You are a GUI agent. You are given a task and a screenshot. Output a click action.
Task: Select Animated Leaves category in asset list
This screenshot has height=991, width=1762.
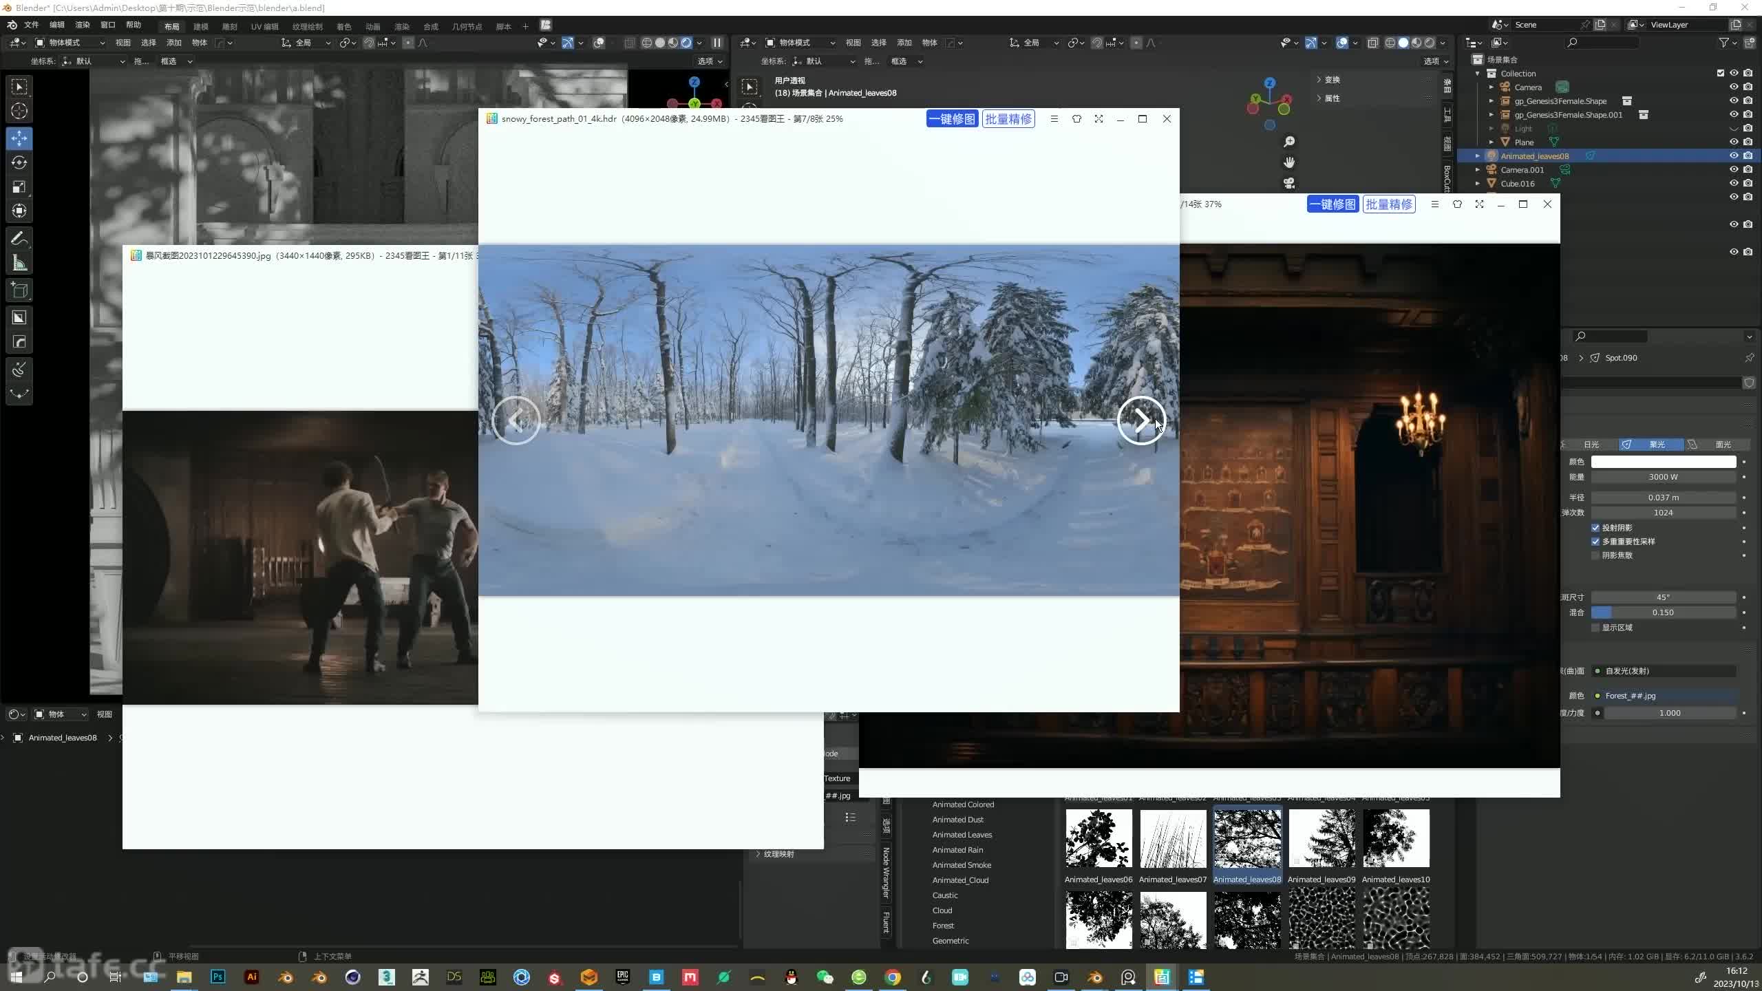tap(962, 835)
